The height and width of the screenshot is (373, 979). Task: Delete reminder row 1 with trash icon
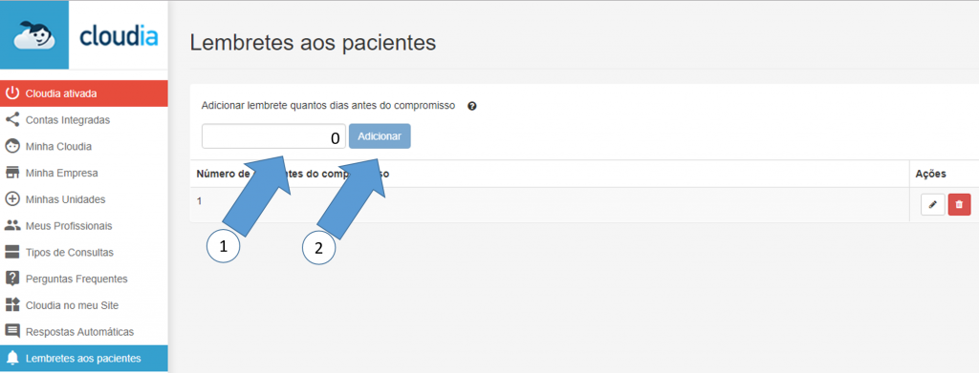959,205
